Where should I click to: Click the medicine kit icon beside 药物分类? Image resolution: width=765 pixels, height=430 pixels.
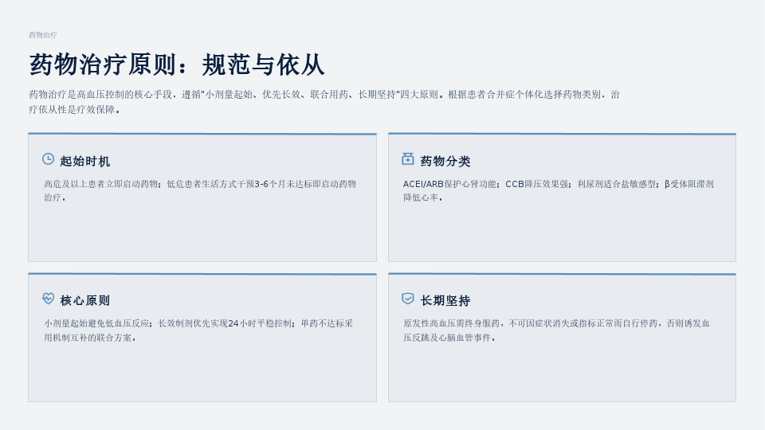[x=408, y=159]
